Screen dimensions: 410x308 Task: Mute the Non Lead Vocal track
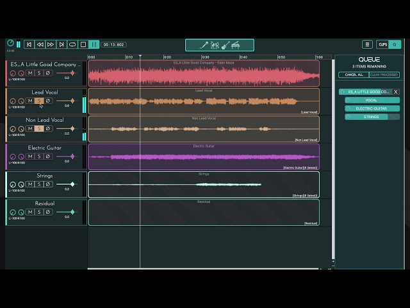tap(30, 128)
